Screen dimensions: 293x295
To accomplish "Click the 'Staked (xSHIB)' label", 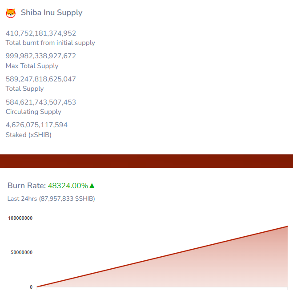I will tap(28, 135).
